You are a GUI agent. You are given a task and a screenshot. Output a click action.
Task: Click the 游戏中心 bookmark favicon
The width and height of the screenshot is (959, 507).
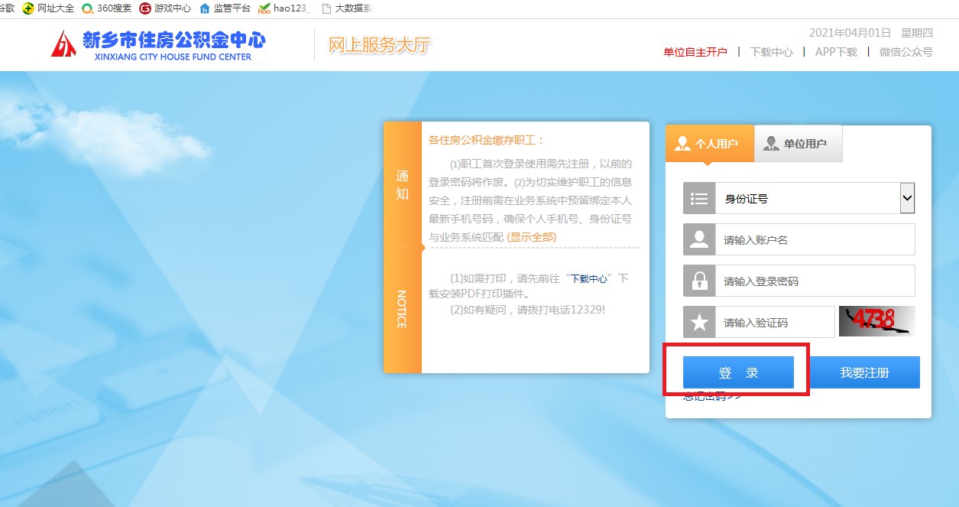pyautogui.click(x=145, y=8)
